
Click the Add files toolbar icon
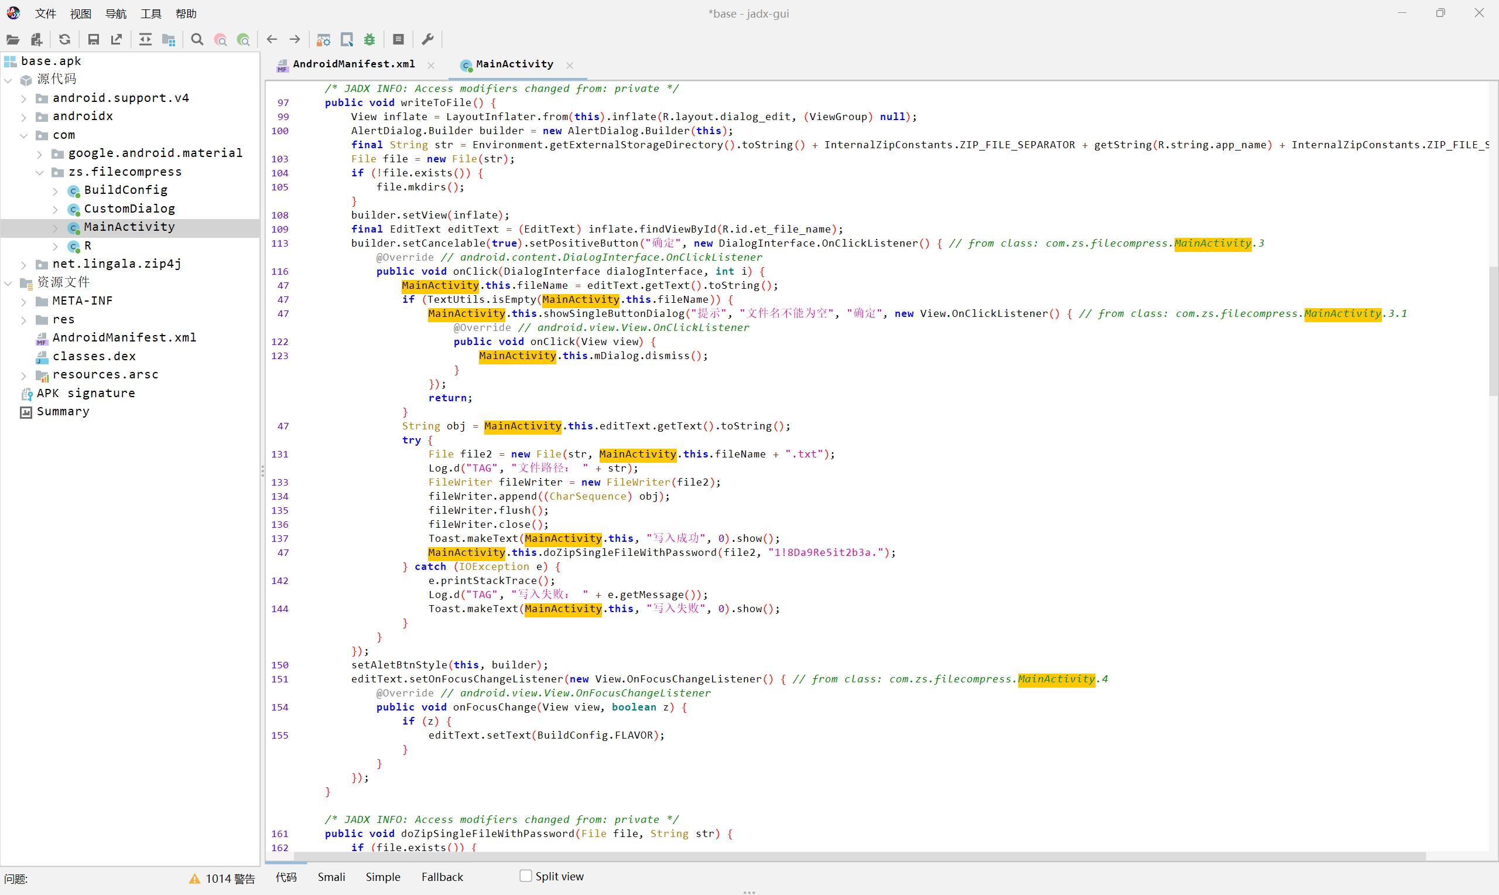(37, 40)
